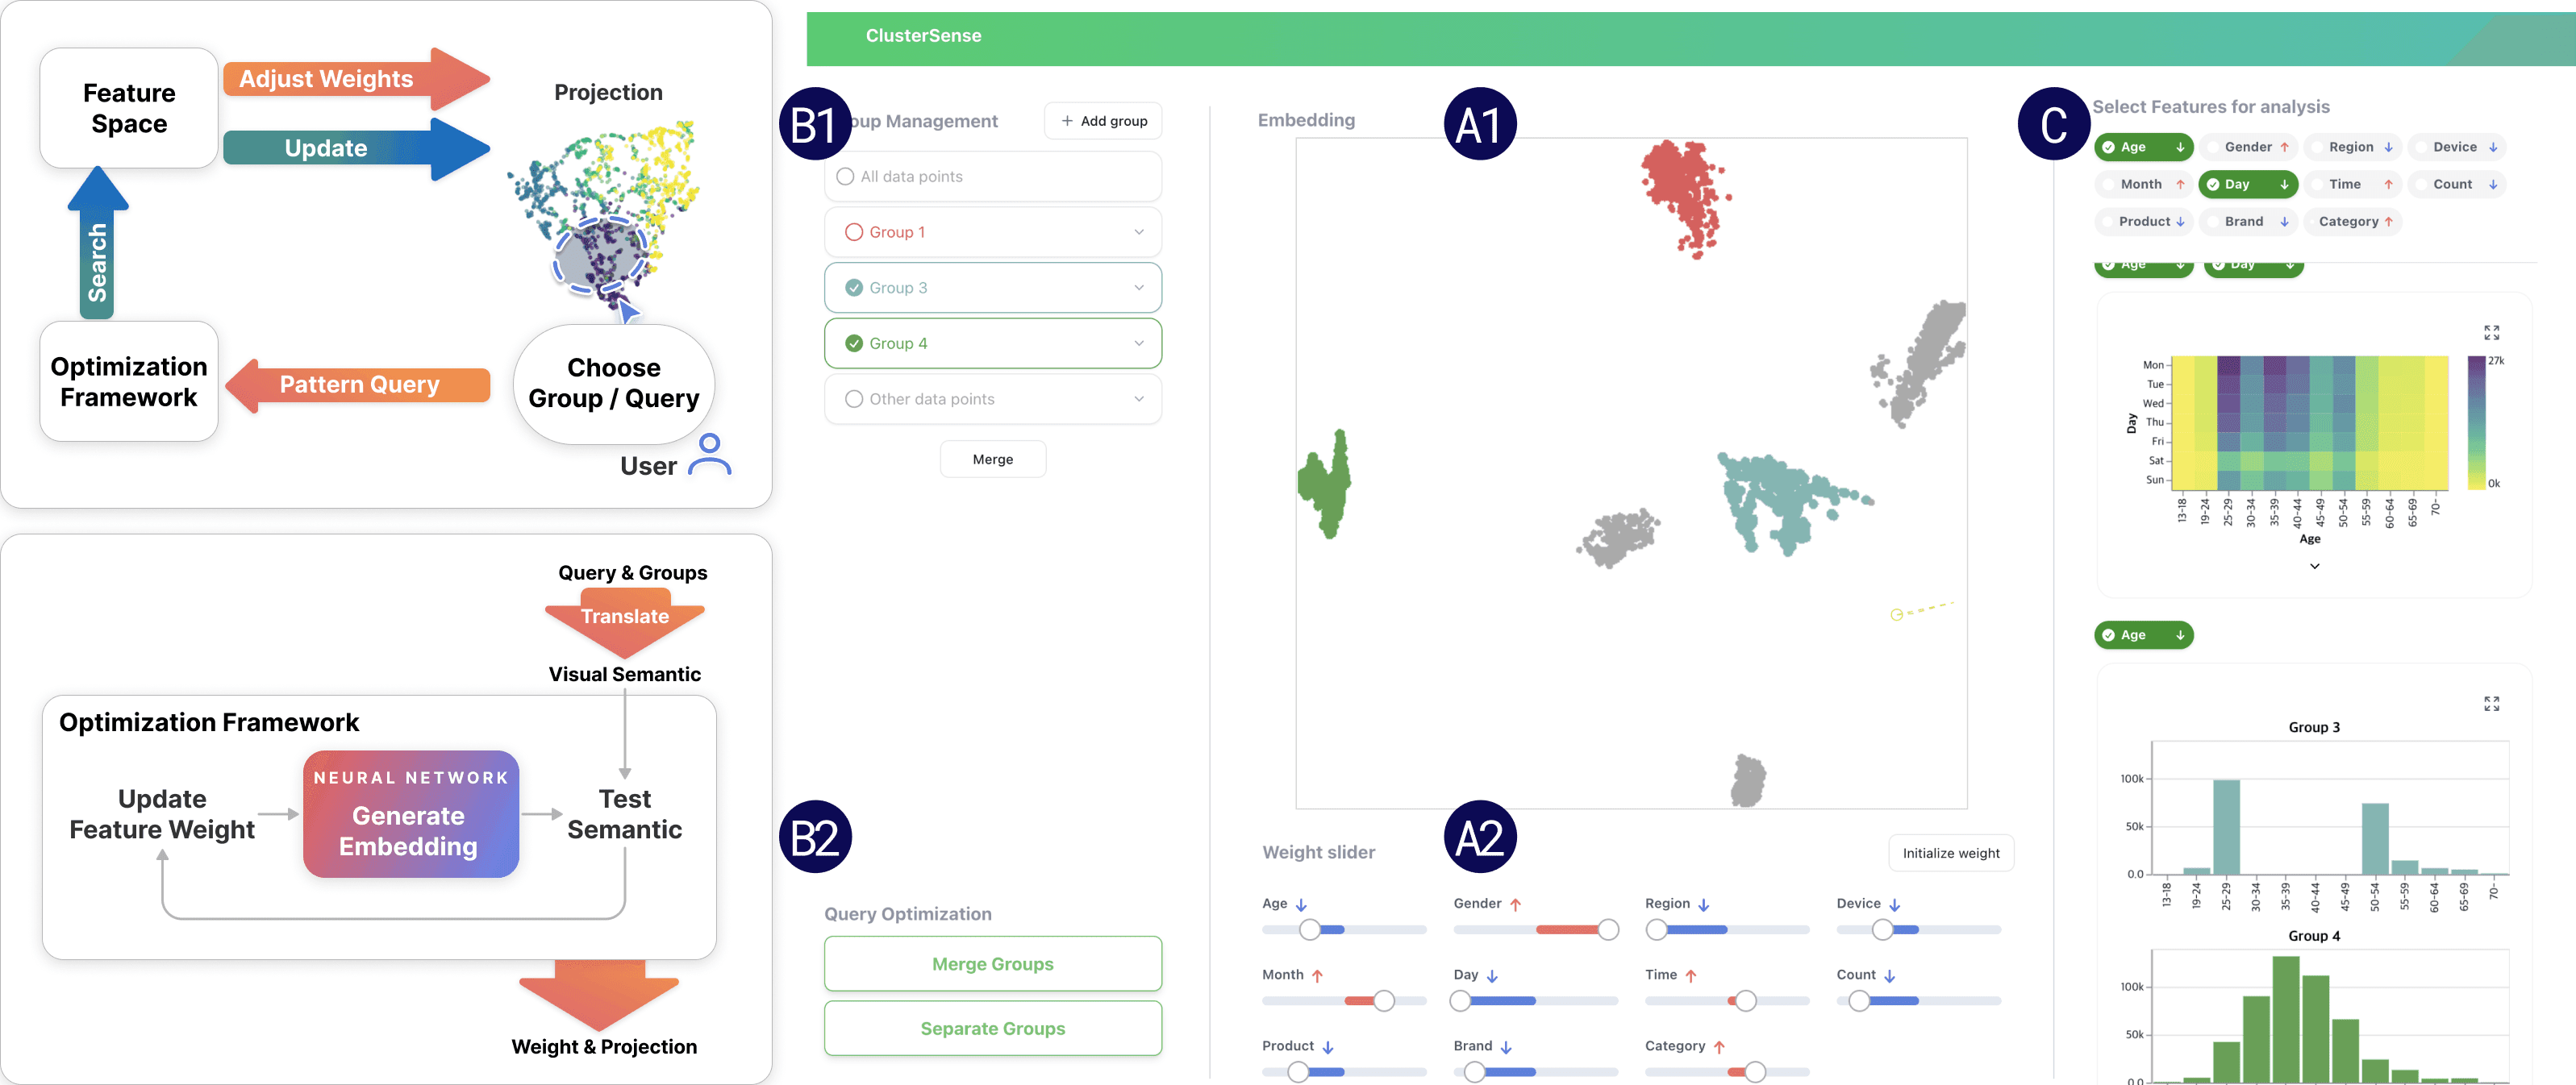
Task: Click the Add group button
Action: click(x=1103, y=121)
